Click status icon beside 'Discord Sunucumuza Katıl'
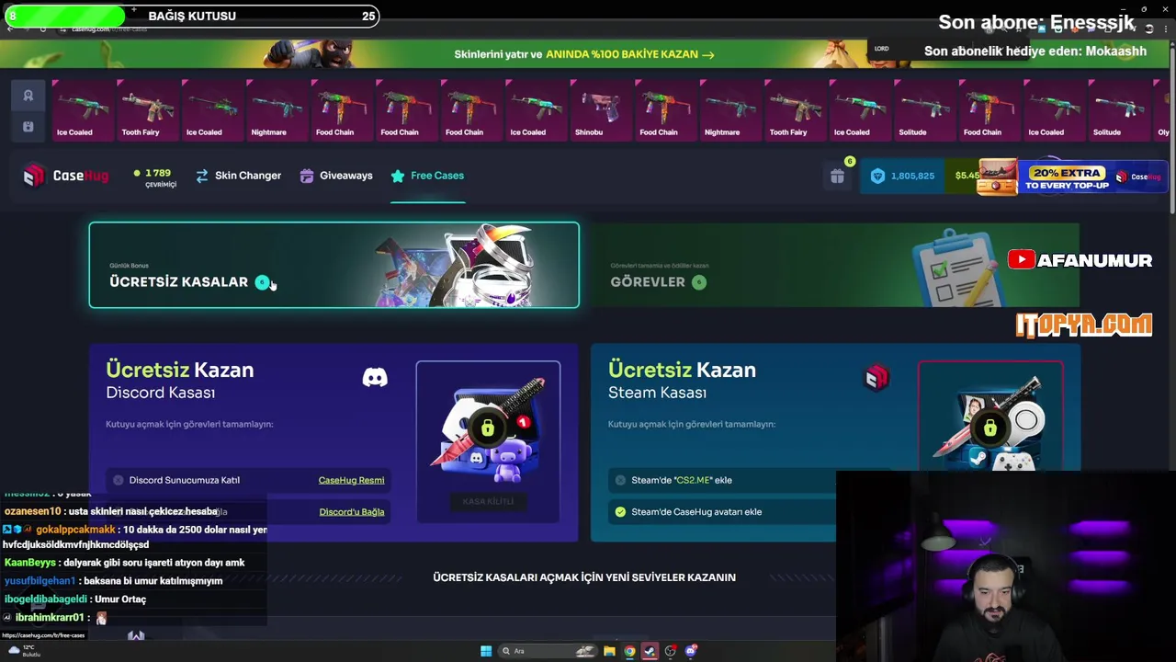The image size is (1176, 662). 119,480
